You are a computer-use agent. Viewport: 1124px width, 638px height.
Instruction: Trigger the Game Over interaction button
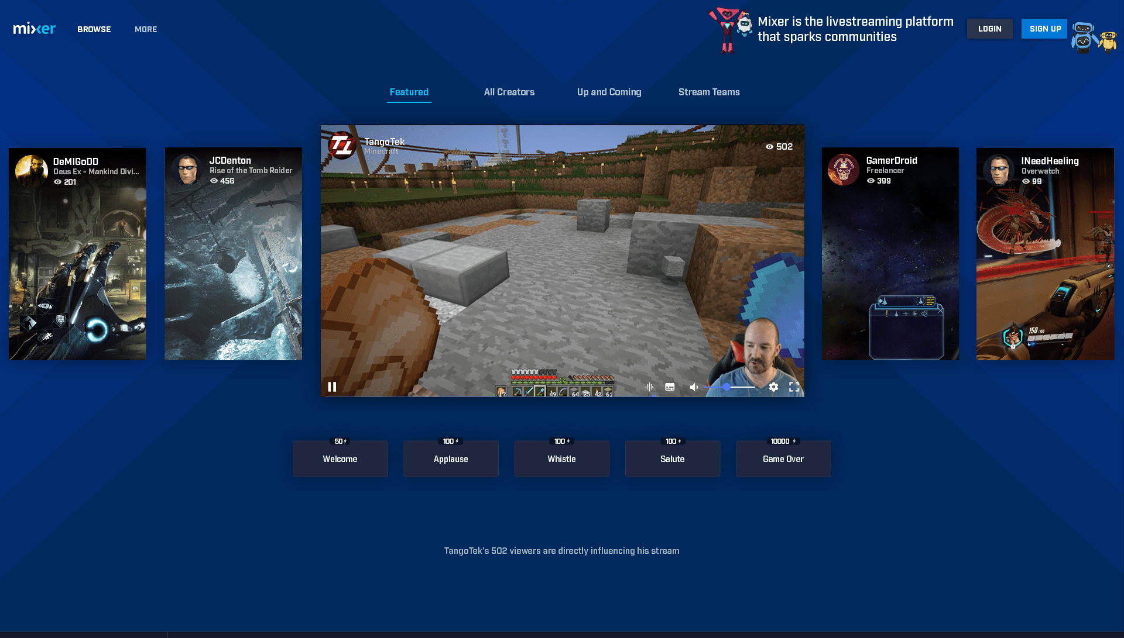click(783, 459)
